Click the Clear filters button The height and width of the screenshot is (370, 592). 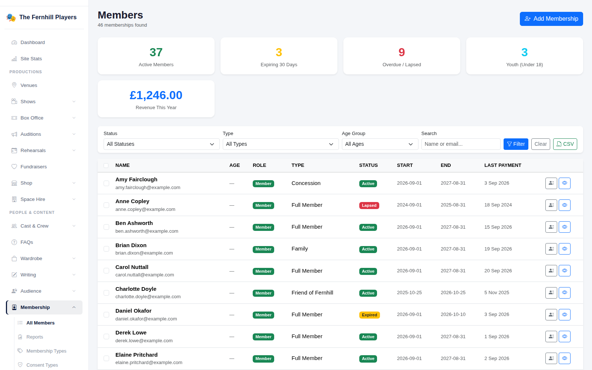pyautogui.click(x=541, y=144)
